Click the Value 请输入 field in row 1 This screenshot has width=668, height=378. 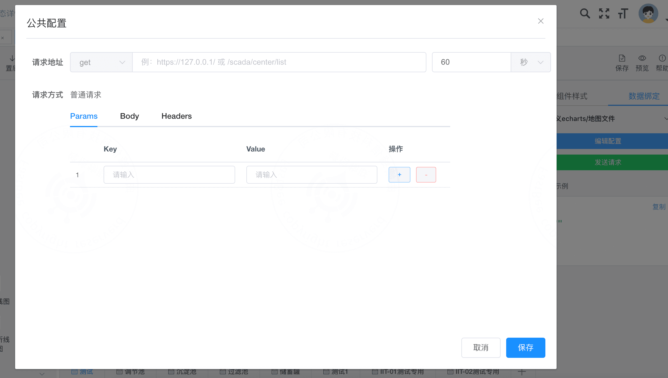click(312, 175)
